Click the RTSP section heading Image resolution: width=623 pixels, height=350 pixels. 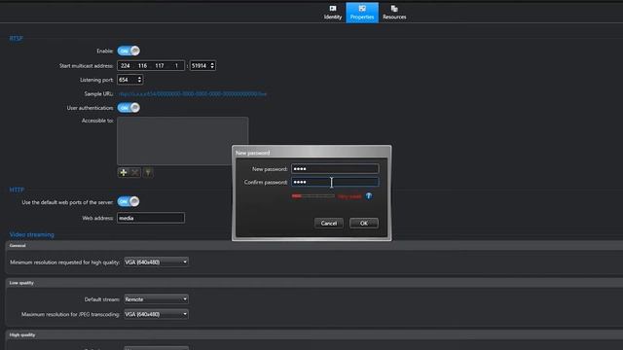17,39
